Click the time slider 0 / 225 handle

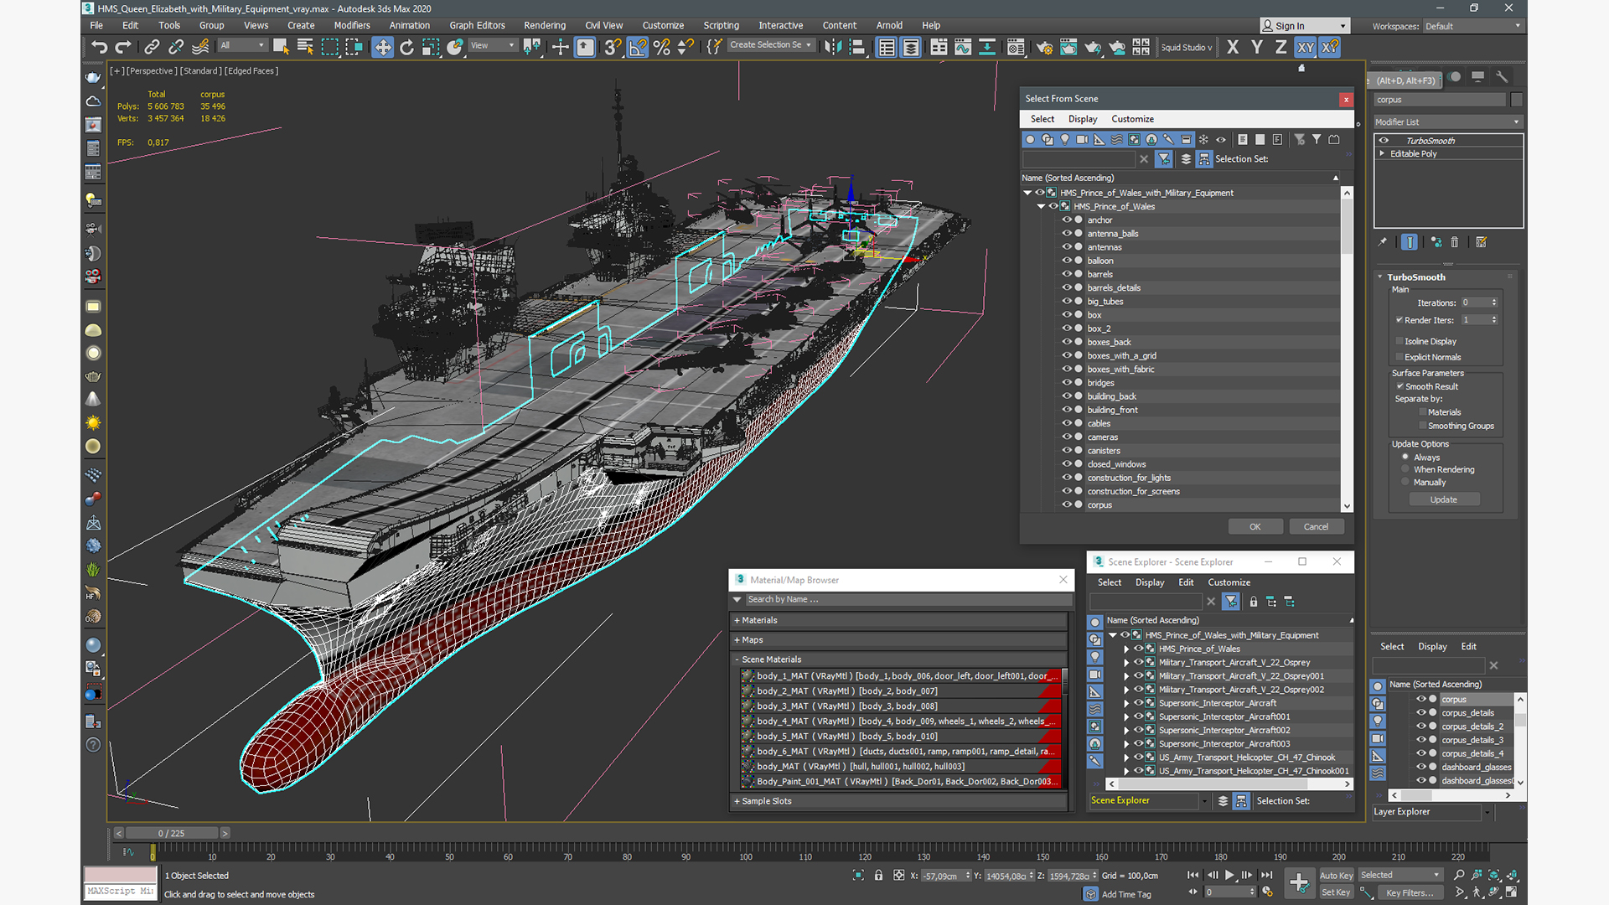pos(172,833)
